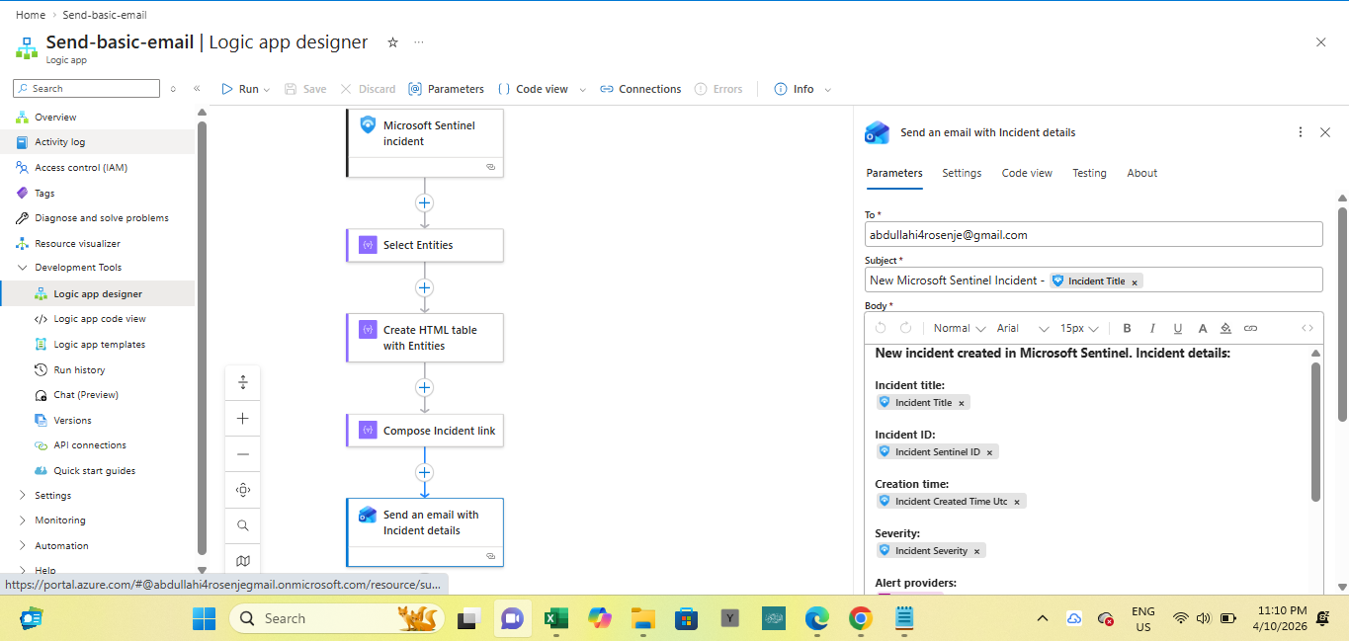Open the background highlight color picker
The image size is (1349, 641).
(1226, 328)
